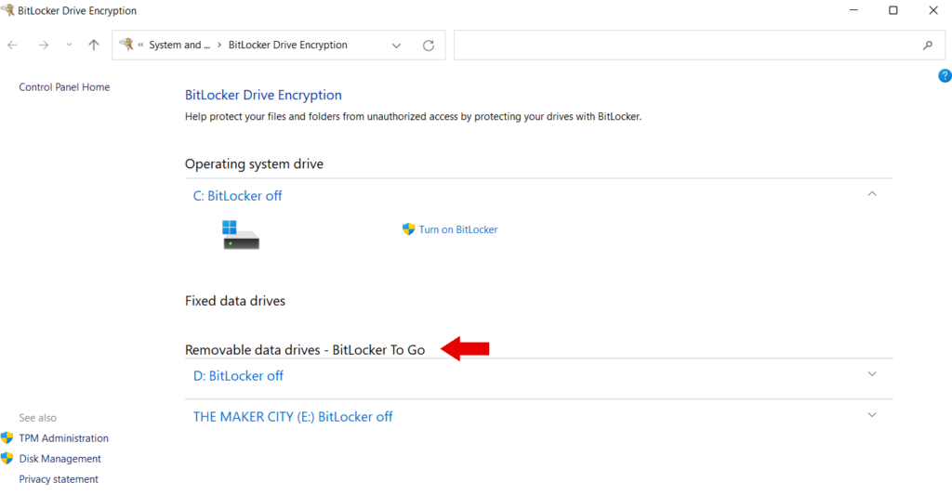Click the Forward navigation arrow
Viewport: 952px width, 495px height.
pos(43,45)
